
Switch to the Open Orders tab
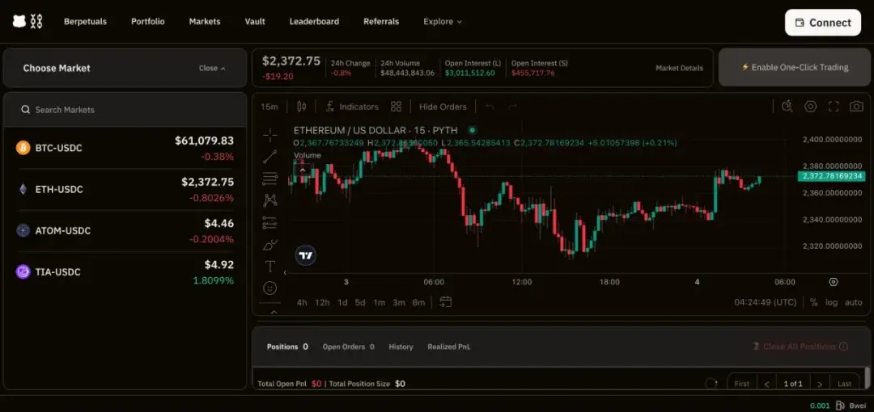click(348, 347)
